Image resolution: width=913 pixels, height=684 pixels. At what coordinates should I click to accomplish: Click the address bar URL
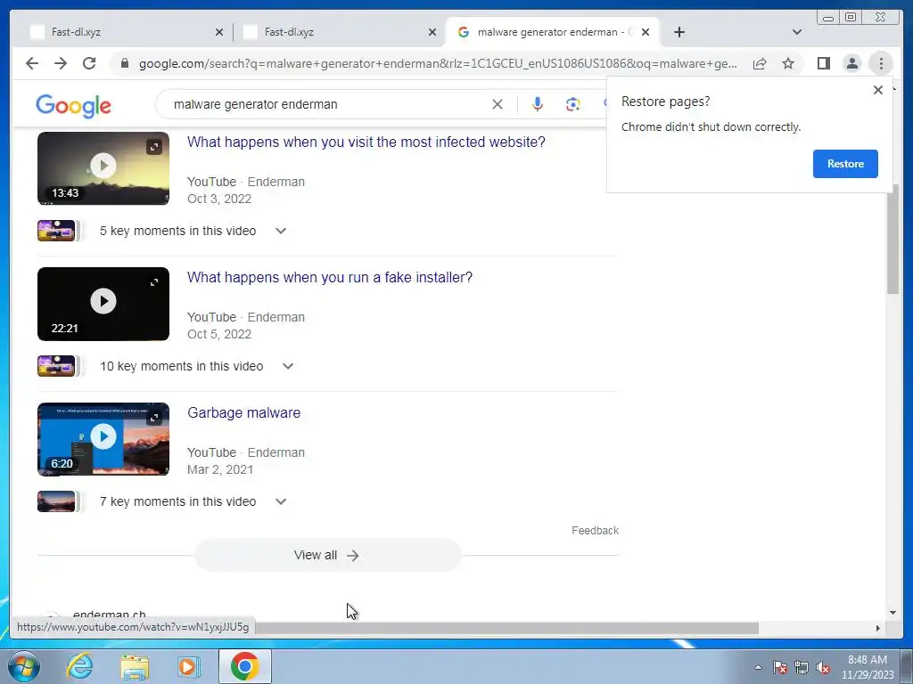(x=438, y=63)
